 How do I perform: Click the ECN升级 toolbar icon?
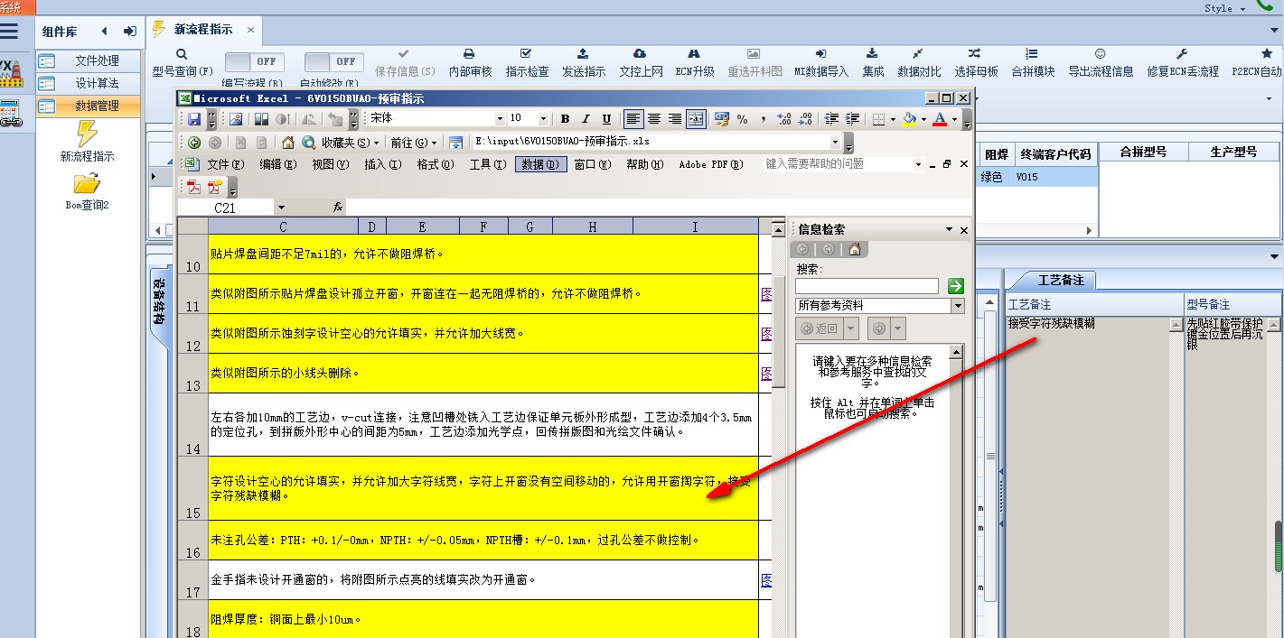click(694, 54)
